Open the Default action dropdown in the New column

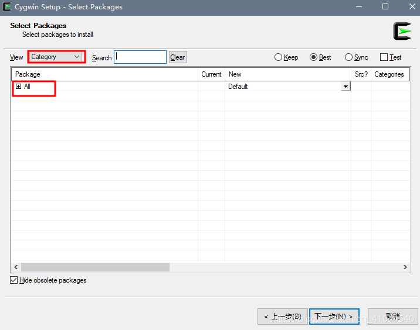click(346, 87)
